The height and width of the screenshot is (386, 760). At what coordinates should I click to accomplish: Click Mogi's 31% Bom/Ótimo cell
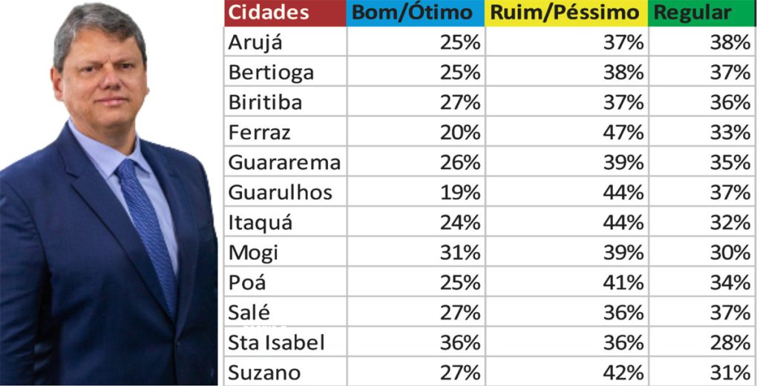[x=416, y=252]
